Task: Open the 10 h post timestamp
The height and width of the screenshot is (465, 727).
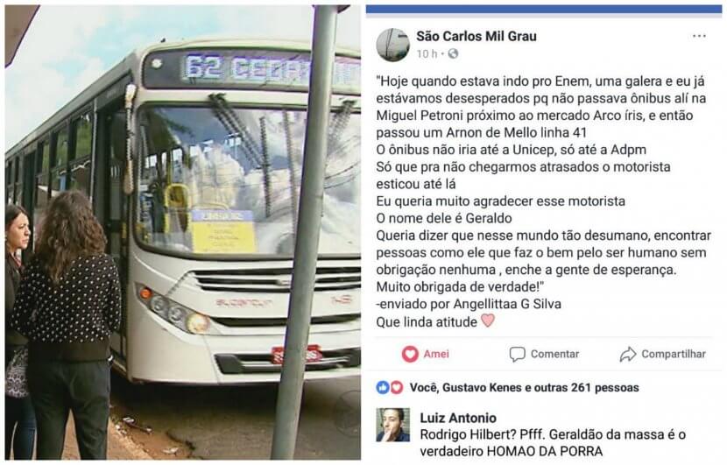Action: click(427, 53)
